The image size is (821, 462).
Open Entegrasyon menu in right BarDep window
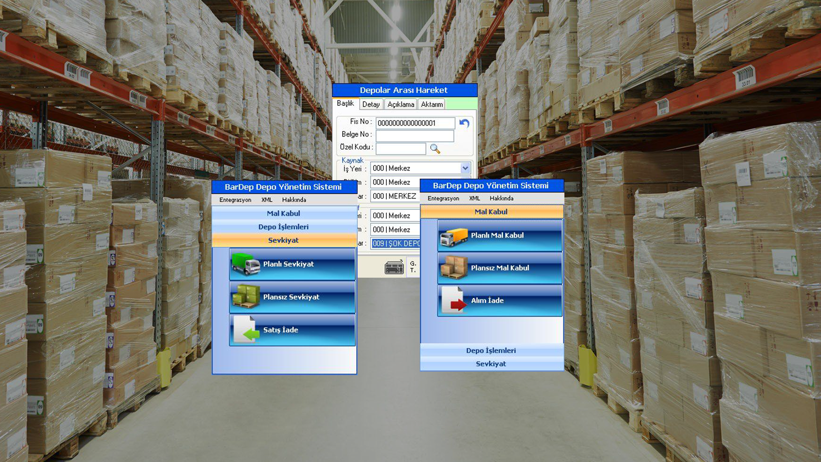point(443,199)
